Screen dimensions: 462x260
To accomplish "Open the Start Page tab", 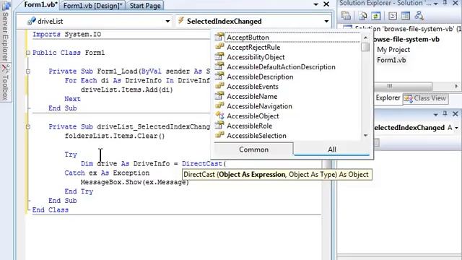I will tap(145, 6).
